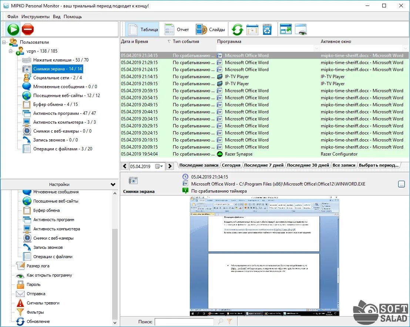Open Пароль settings

33,284
